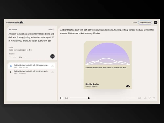This screenshot has width=164, height=123.
Task: Click the 45 s seconds value
Action: click(20, 57)
